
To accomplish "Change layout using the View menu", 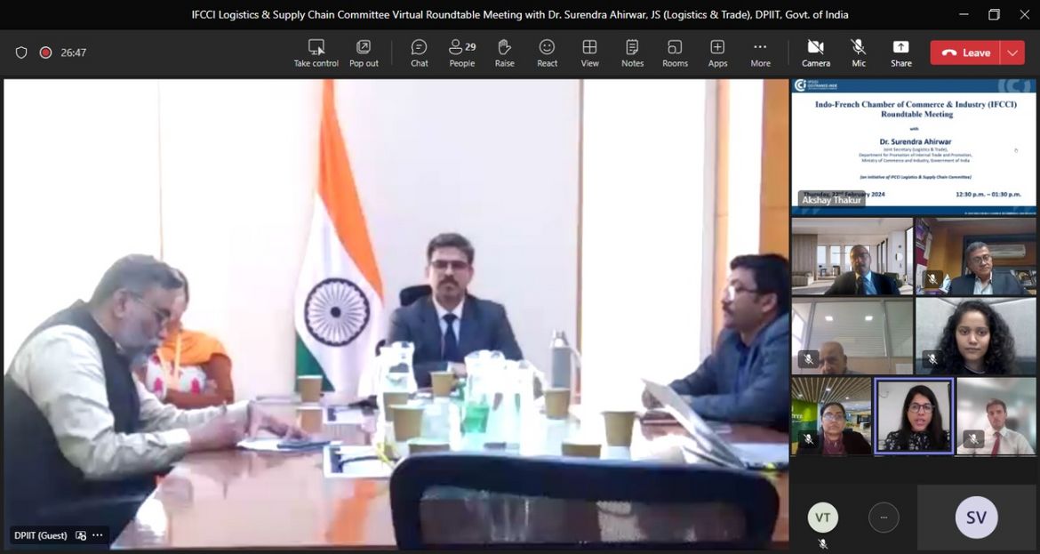I will 589,52.
